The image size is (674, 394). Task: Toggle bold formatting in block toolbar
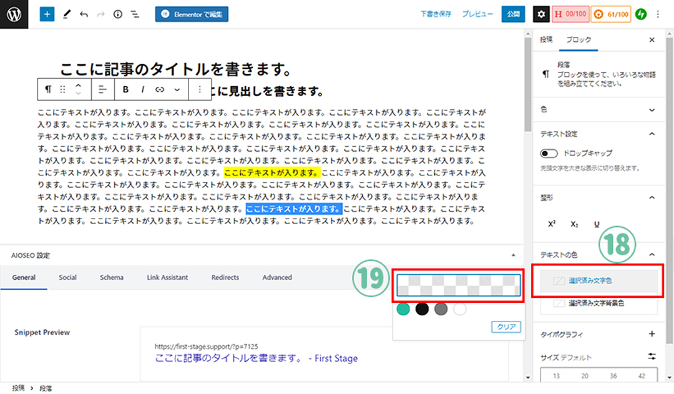click(125, 89)
